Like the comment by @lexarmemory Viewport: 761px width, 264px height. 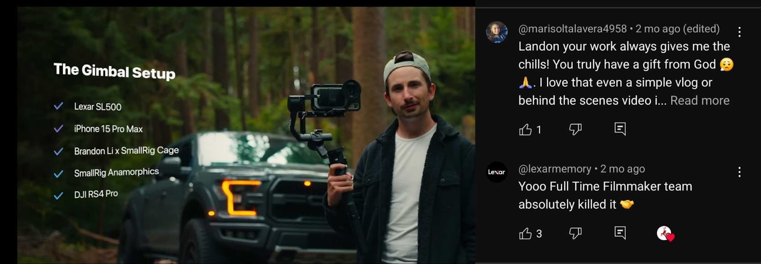click(525, 233)
